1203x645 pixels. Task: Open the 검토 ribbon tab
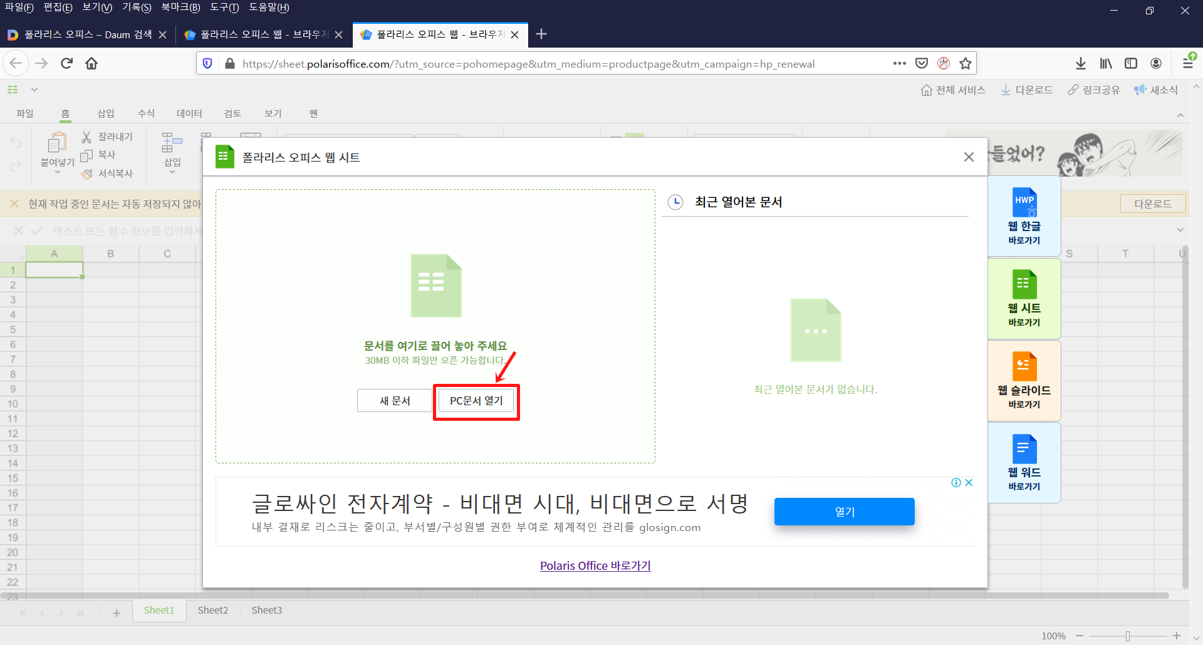[x=232, y=113]
